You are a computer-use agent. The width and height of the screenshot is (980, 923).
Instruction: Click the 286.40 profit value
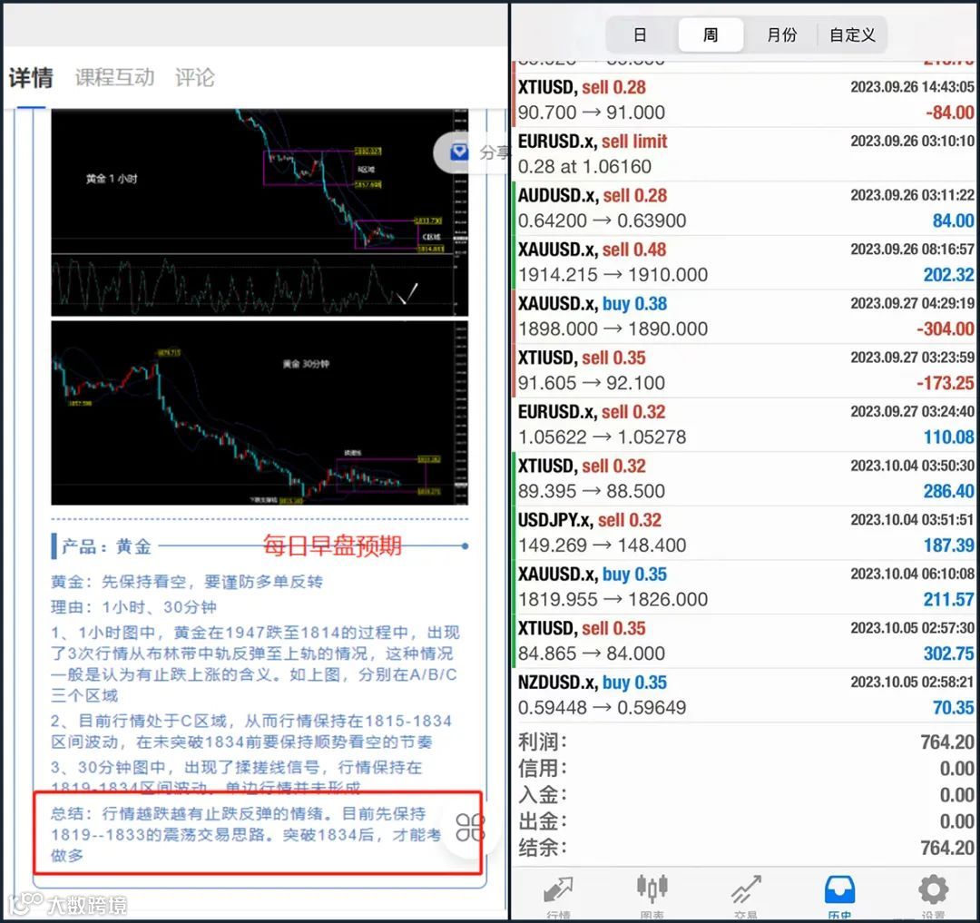949,491
